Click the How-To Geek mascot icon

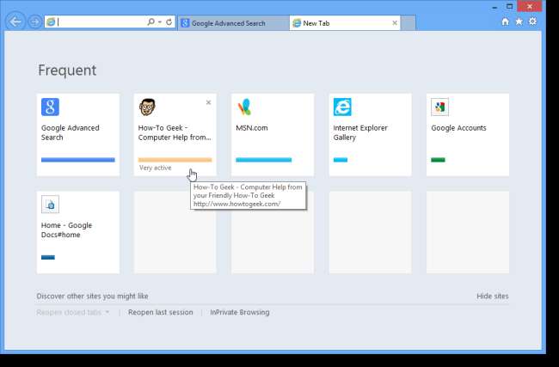click(147, 107)
